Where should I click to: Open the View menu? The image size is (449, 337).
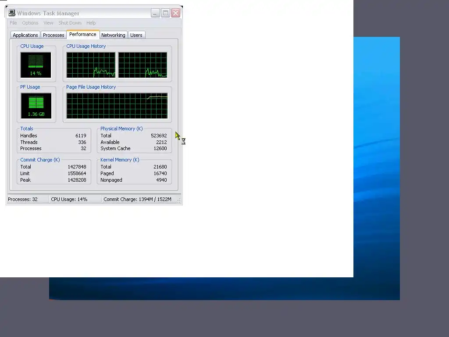pos(48,23)
